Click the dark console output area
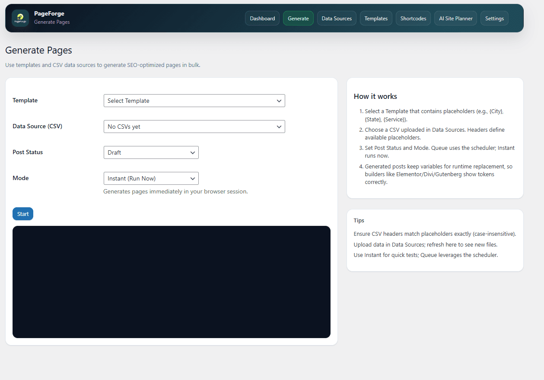The image size is (544, 380). (x=172, y=282)
